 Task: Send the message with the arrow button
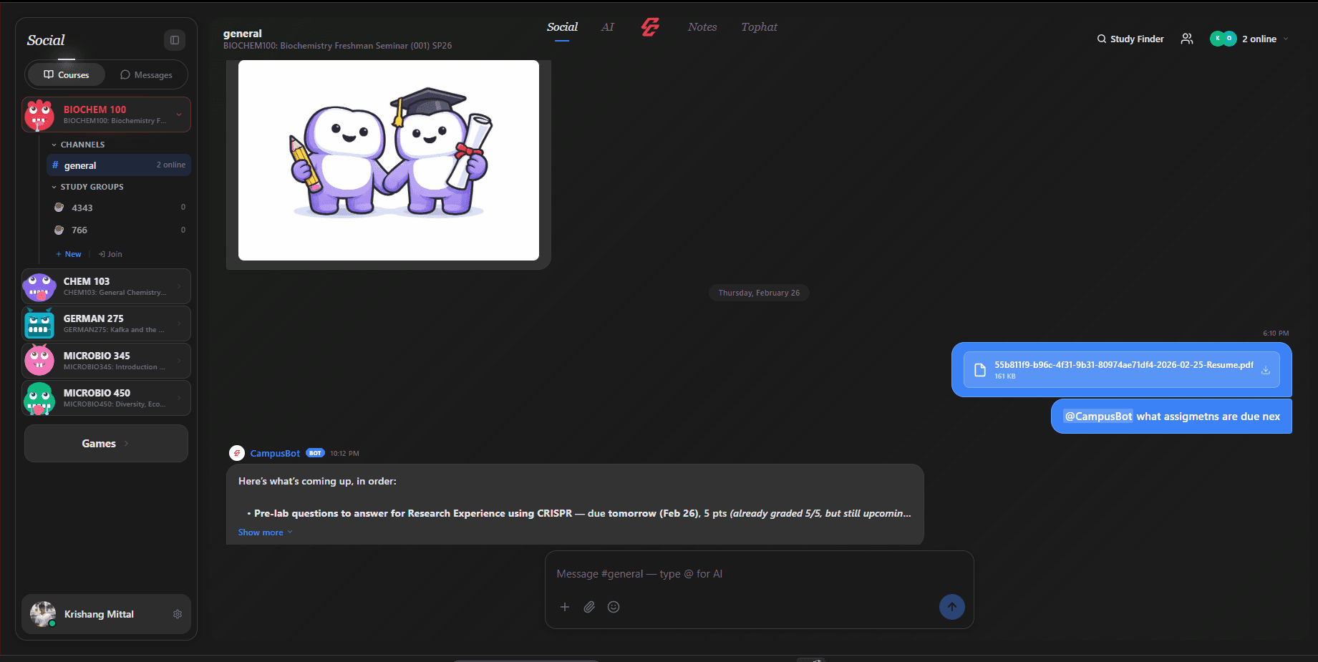[x=952, y=606]
